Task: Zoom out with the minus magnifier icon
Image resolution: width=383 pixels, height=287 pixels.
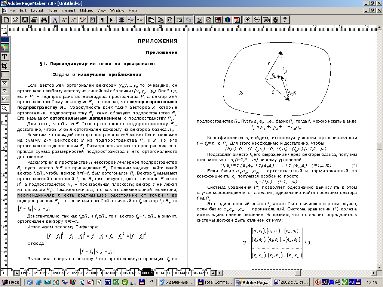Action: click(x=257, y=20)
